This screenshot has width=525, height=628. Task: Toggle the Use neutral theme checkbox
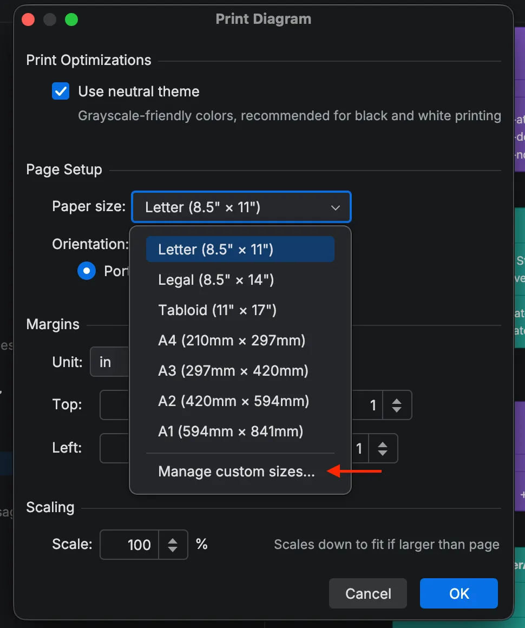click(x=61, y=91)
